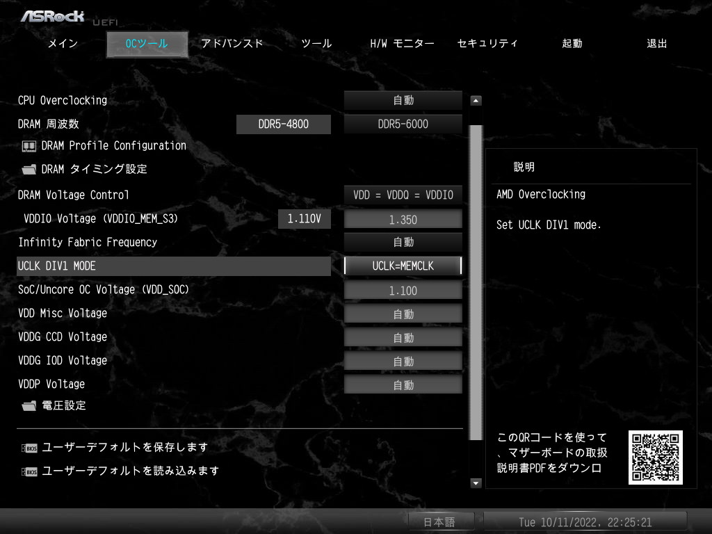This screenshot has height=534, width=712.
Task: Open the DRAM タイミング設定 folder icon
Action: [29, 170]
